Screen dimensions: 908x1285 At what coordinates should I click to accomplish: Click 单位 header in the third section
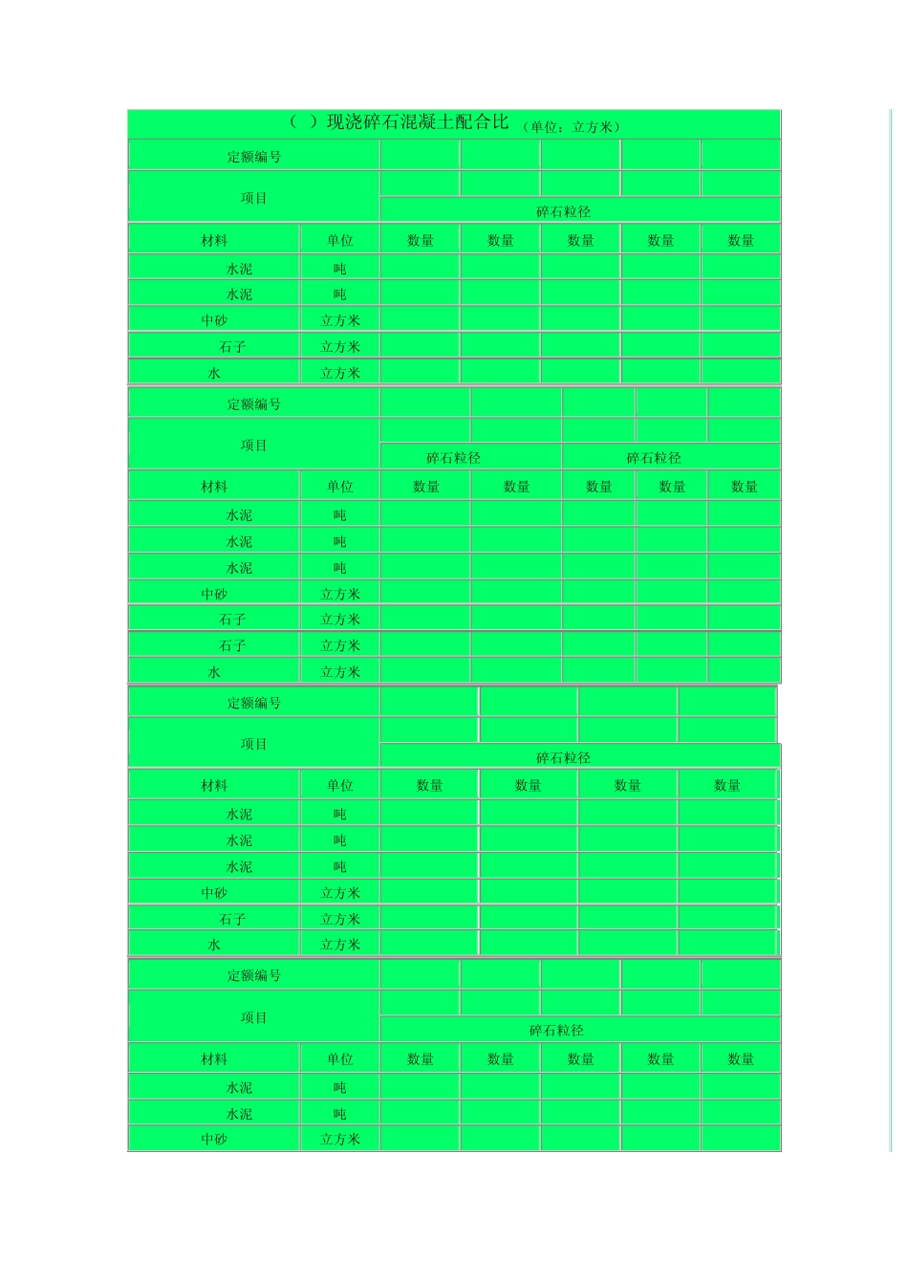(340, 785)
